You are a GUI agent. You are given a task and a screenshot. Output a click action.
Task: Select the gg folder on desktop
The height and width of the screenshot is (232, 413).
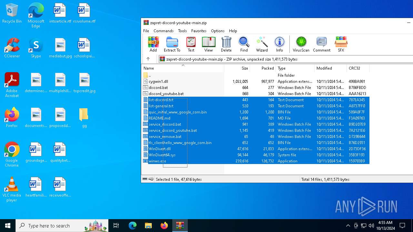point(84,118)
